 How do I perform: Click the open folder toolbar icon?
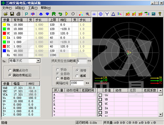pos(6,14)
